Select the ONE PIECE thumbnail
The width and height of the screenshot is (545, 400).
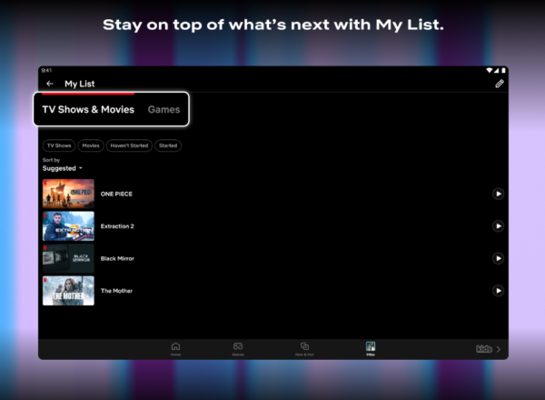tap(68, 194)
